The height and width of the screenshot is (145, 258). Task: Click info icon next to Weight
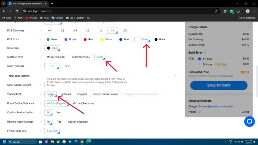pyautogui.click(x=199, y=112)
